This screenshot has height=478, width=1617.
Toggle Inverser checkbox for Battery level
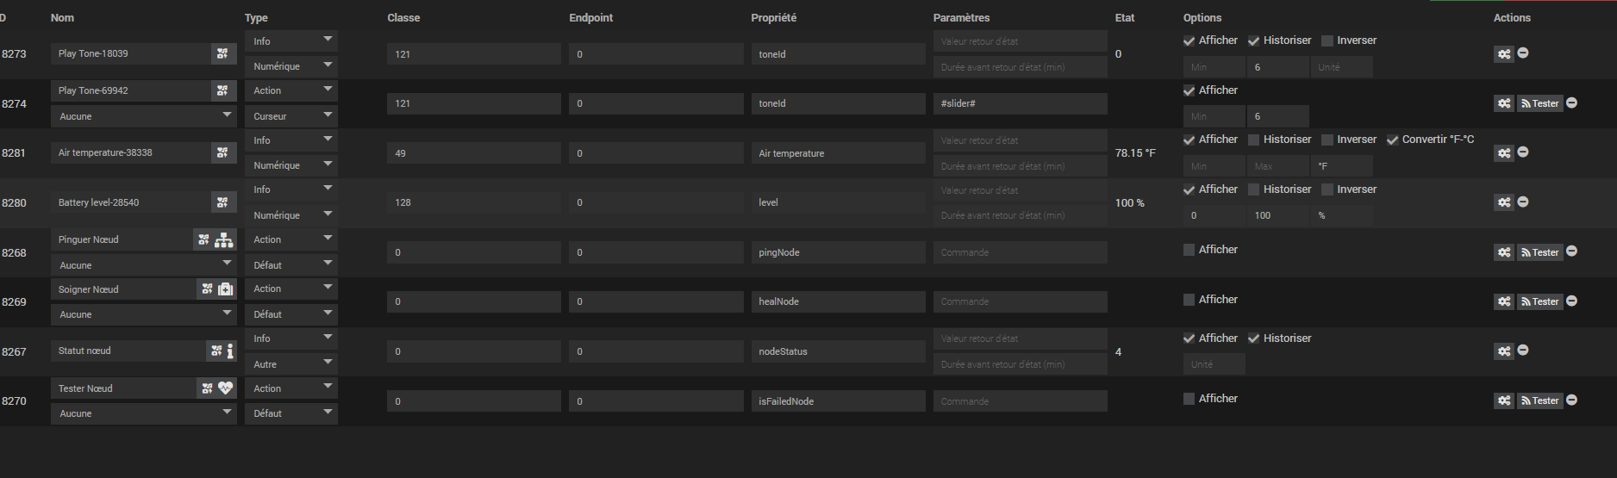coord(1327,189)
